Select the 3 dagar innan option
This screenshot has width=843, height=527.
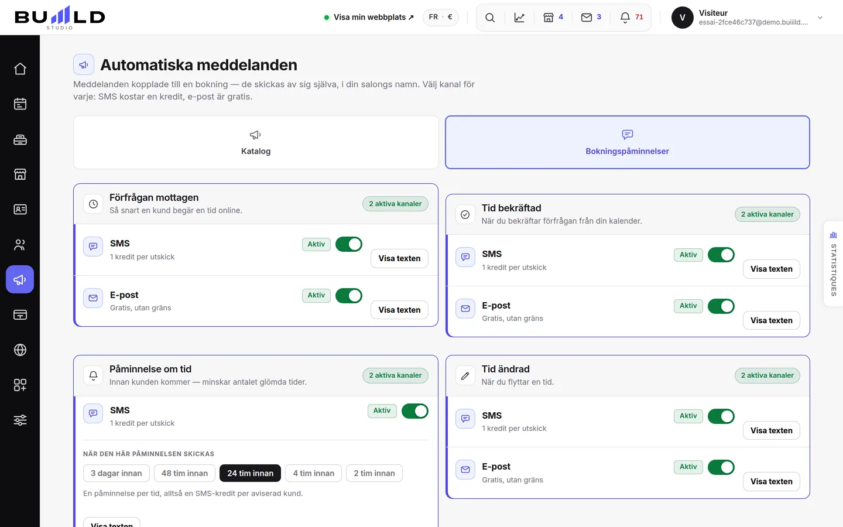(x=116, y=473)
